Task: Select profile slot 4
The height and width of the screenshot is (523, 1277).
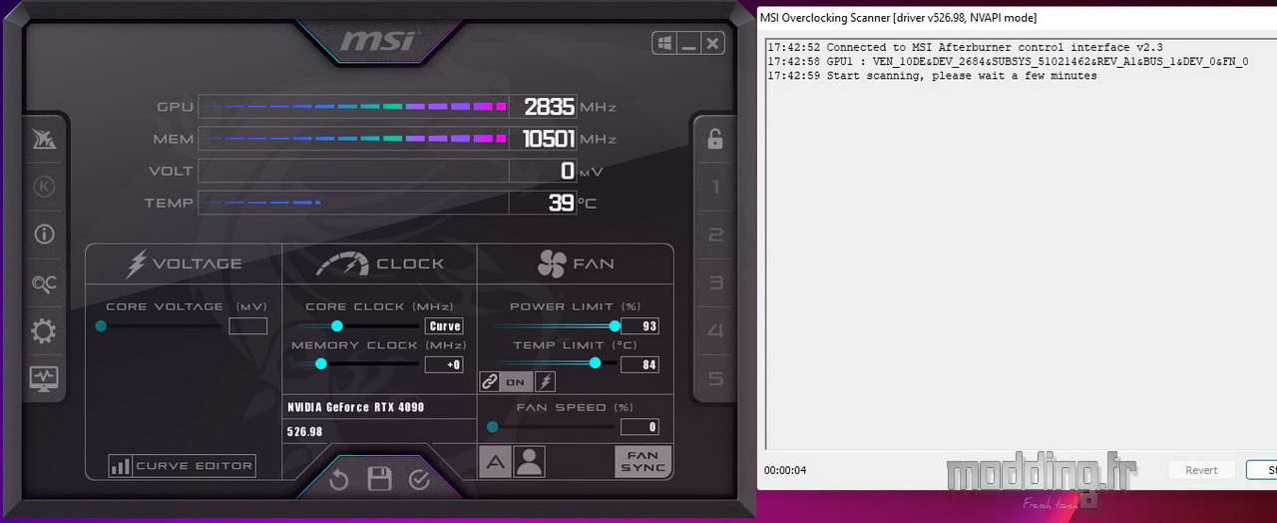Action: click(x=715, y=331)
